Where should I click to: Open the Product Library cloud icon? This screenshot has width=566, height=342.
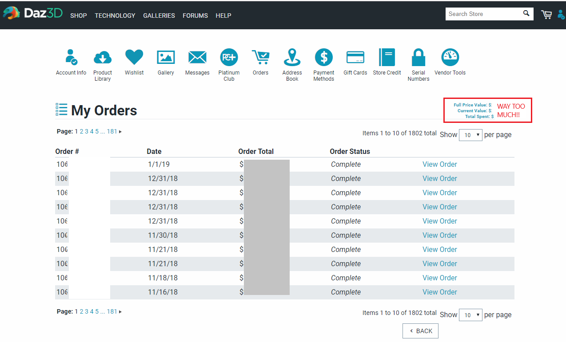103,57
